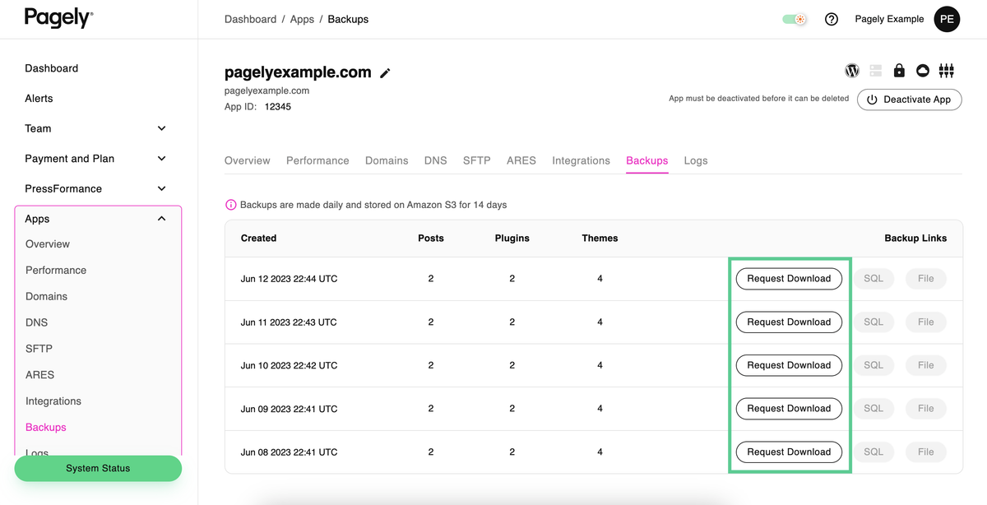
Task: Open Overview under Apps in sidebar
Action: tap(48, 244)
